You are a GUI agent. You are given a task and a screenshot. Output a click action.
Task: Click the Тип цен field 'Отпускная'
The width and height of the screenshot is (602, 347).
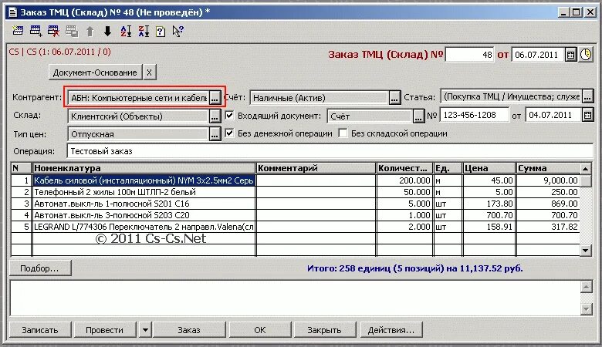point(139,134)
